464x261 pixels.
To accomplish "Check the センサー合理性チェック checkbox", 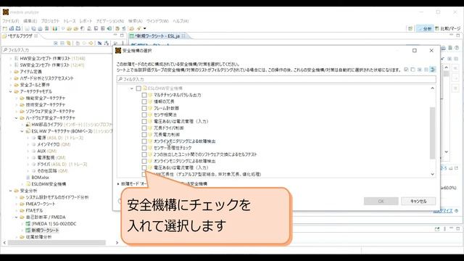I will tap(144, 148).
